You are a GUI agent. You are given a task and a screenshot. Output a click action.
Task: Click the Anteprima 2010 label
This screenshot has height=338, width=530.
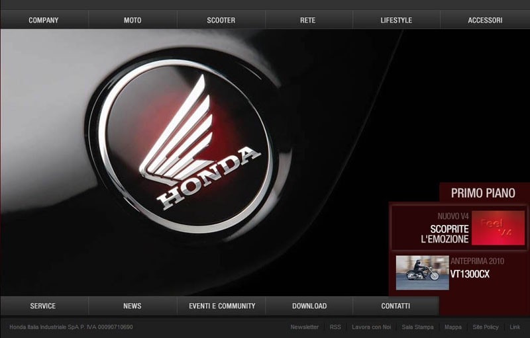pos(477,261)
